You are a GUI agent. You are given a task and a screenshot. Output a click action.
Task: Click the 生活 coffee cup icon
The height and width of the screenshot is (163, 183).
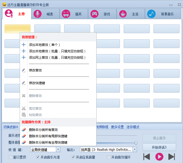[x=123, y=14]
